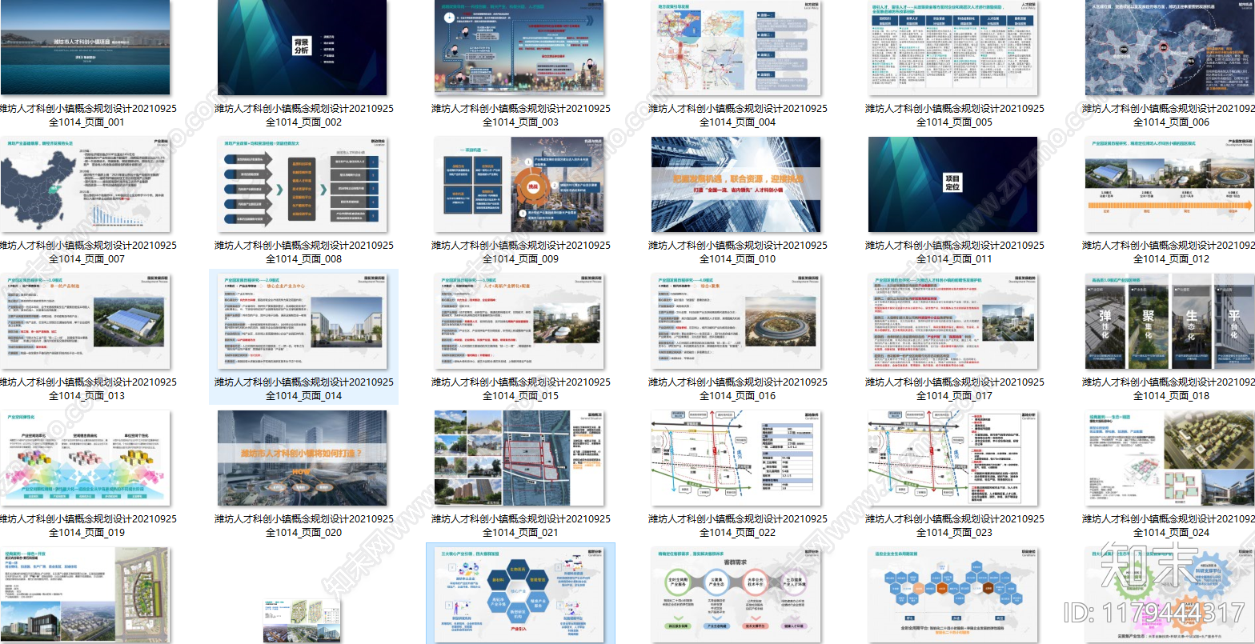Click file name ending 全1014_页面_002
This screenshot has width=1255, height=644.
click(303, 115)
